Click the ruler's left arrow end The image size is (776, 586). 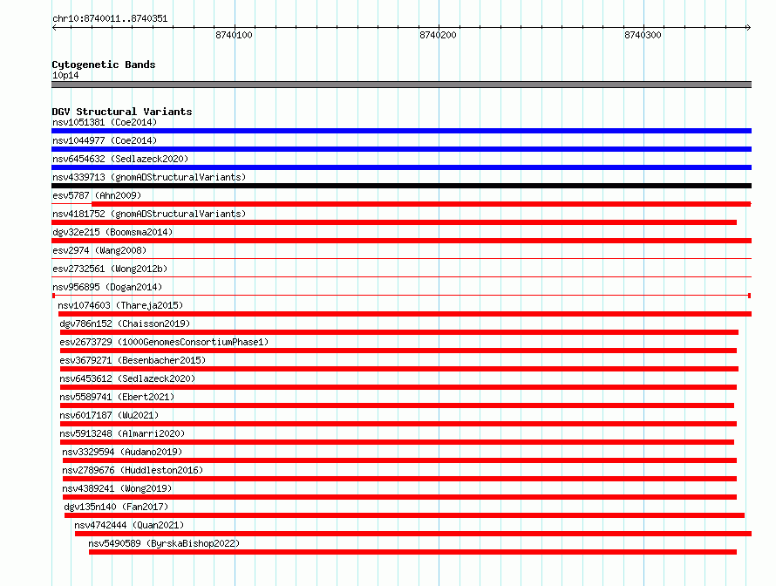coord(54,28)
